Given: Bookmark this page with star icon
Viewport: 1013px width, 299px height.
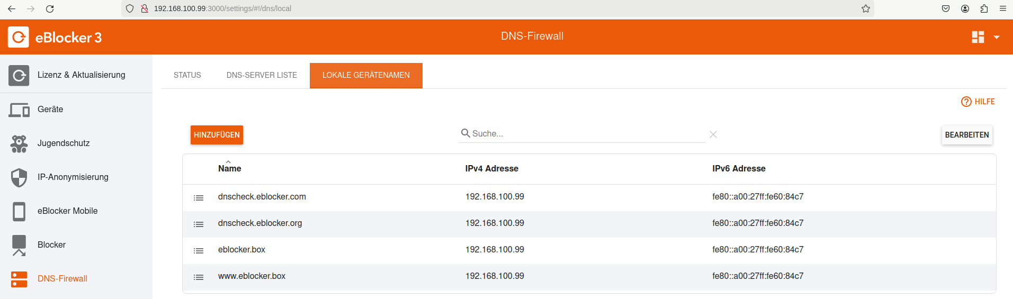Looking at the screenshot, I should pos(866,8).
